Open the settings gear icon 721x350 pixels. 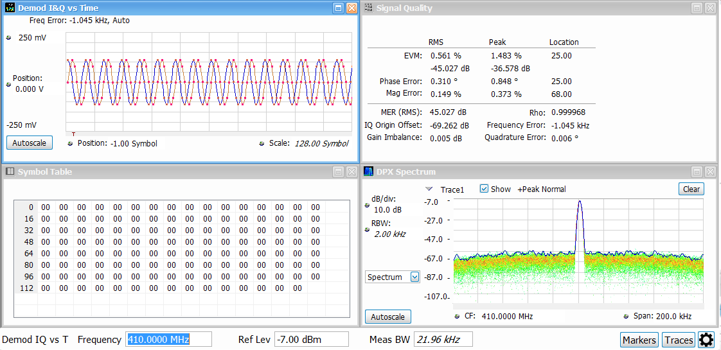point(706,340)
